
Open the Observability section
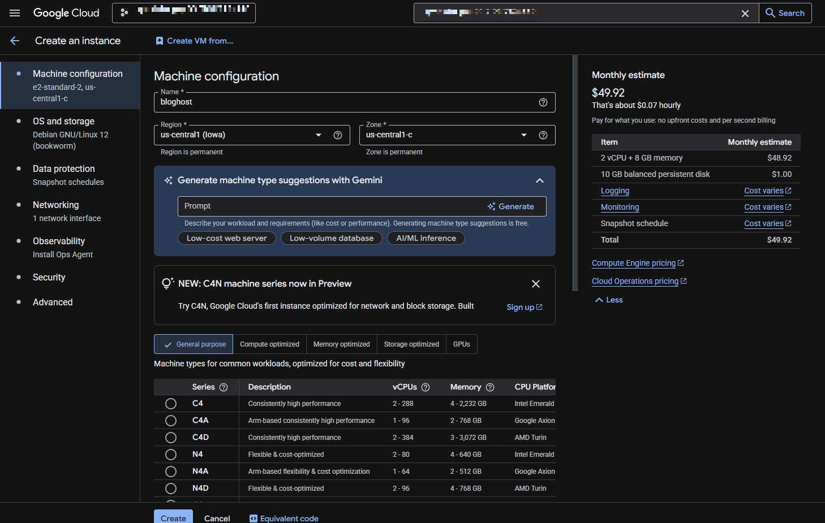pos(70,248)
